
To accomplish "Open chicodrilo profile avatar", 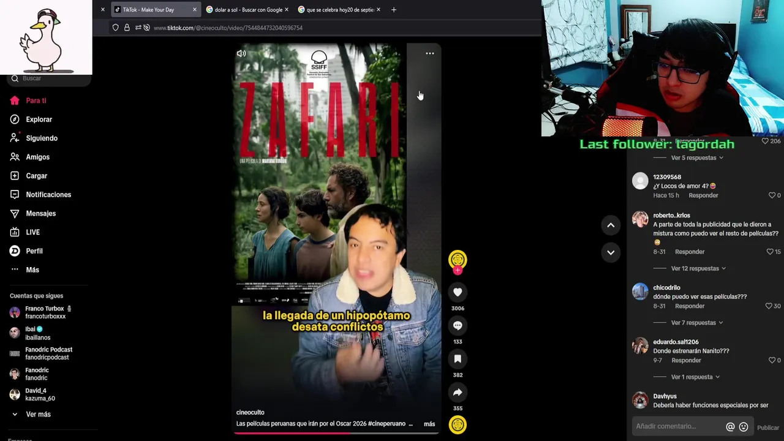I will click(x=640, y=292).
